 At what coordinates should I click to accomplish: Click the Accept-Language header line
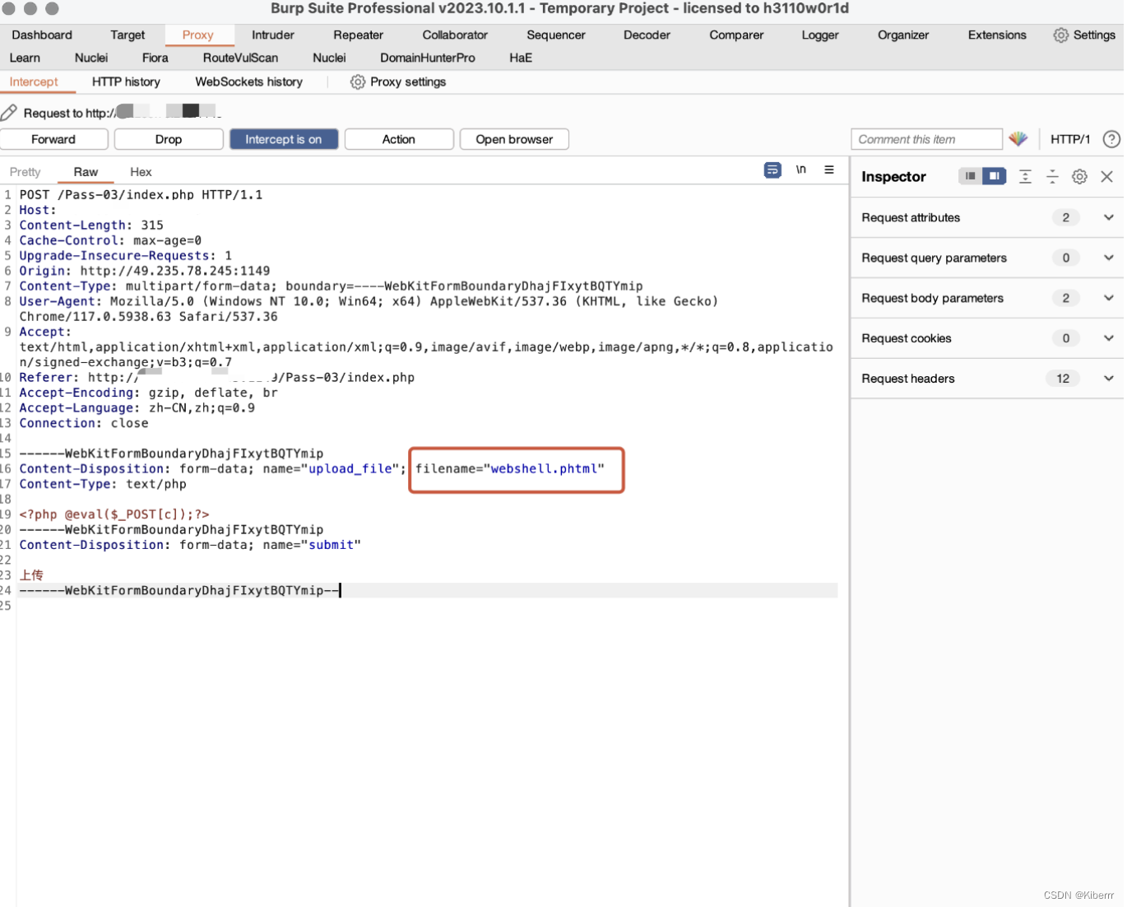click(x=137, y=408)
